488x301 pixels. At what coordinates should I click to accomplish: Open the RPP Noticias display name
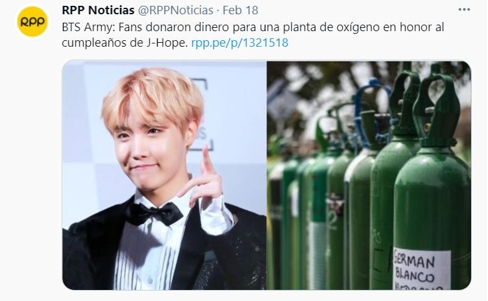(98, 10)
